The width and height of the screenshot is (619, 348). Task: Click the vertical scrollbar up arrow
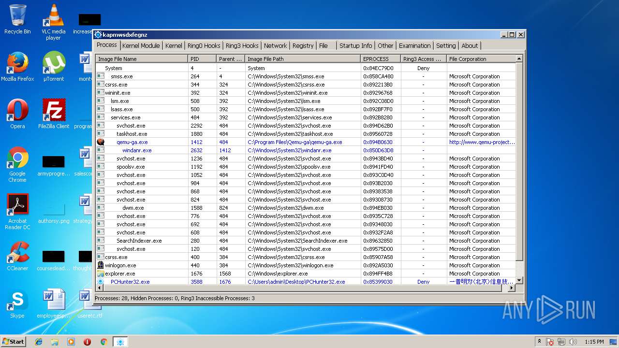tap(519, 58)
